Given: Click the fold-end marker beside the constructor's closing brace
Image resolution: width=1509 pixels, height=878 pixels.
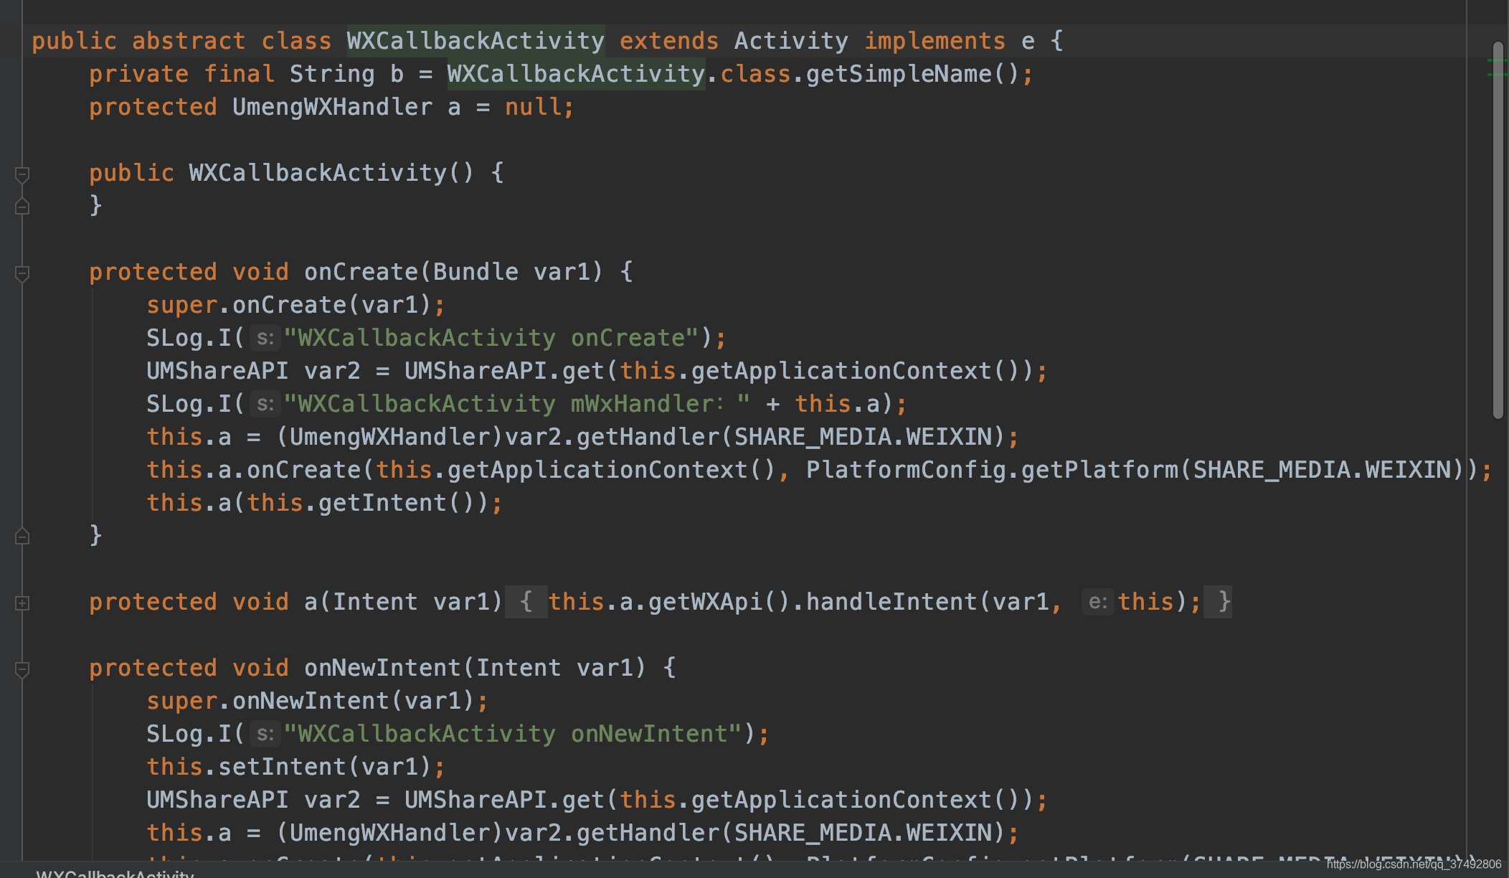Looking at the screenshot, I should tap(22, 207).
